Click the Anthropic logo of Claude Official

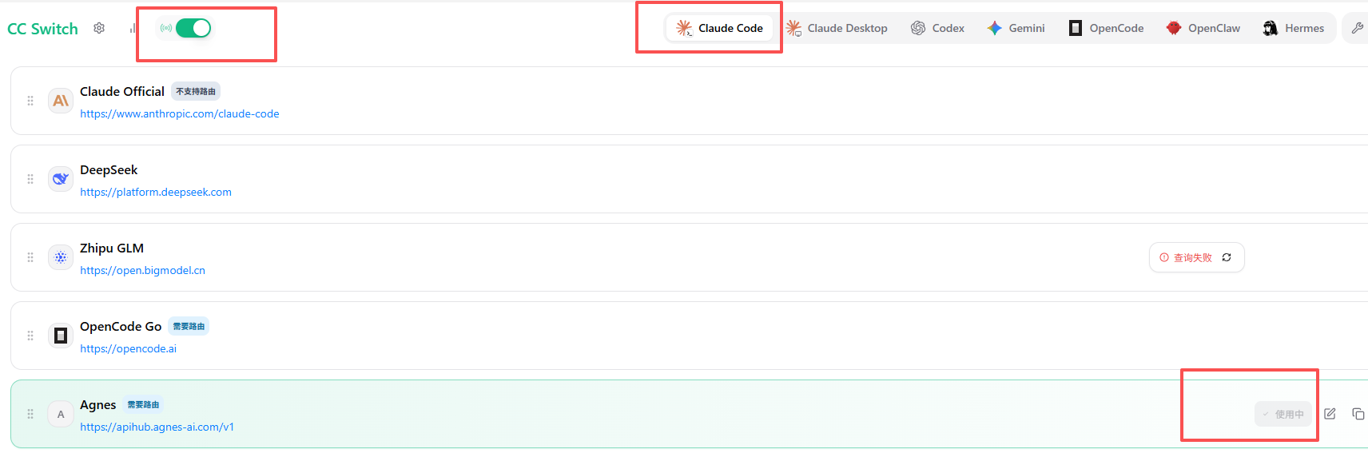[61, 101]
